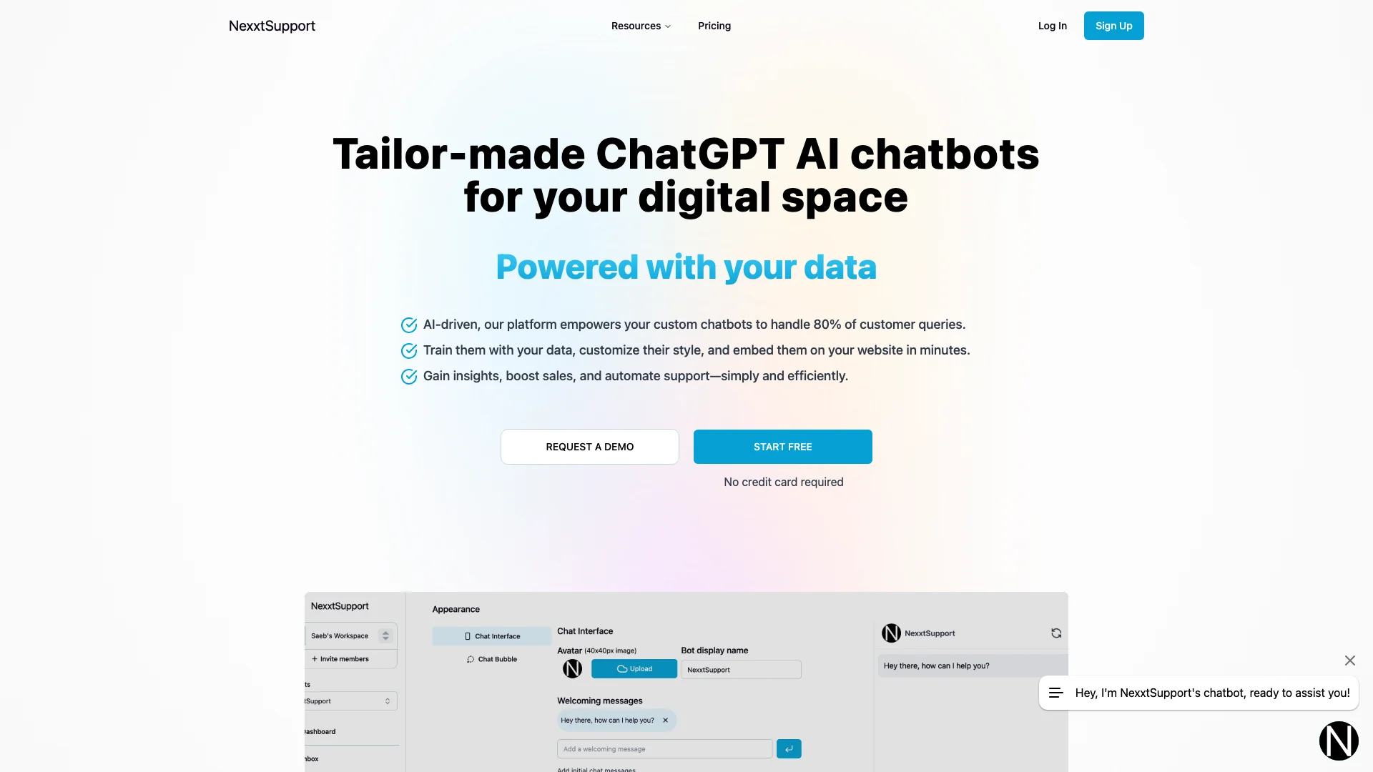The image size is (1373, 772).
Task: Click REQUEST A DEMO button
Action: pos(589,447)
